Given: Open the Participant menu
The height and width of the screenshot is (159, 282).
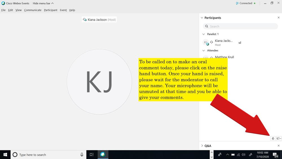Looking at the screenshot, I should pyautogui.click(x=50, y=10).
